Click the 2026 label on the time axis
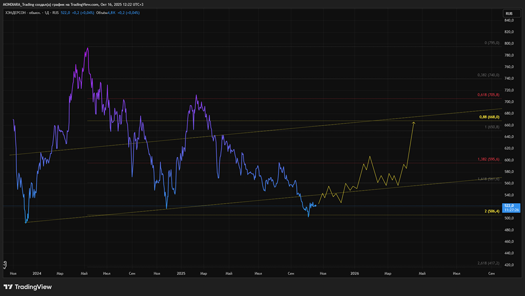This screenshot has width=525, height=296. click(x=354, y=273)
